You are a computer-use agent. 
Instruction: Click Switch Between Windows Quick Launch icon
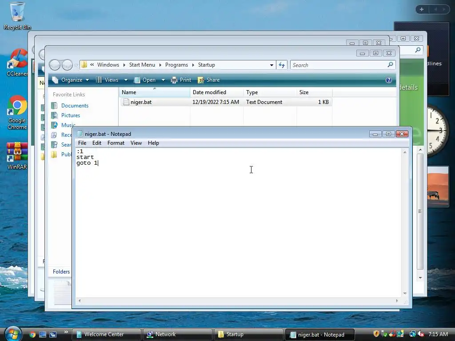[x=53, y=334]
